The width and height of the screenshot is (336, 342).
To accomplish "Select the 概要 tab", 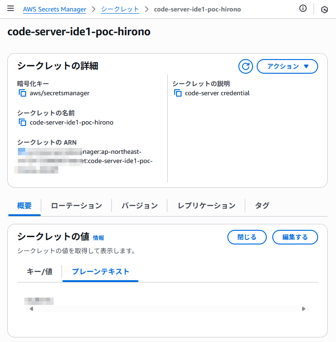I will click(x=24, y=206).
